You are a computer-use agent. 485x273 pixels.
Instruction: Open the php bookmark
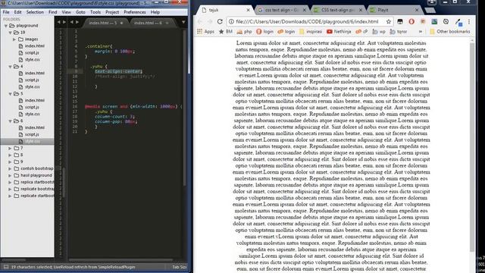click(244, 32)
